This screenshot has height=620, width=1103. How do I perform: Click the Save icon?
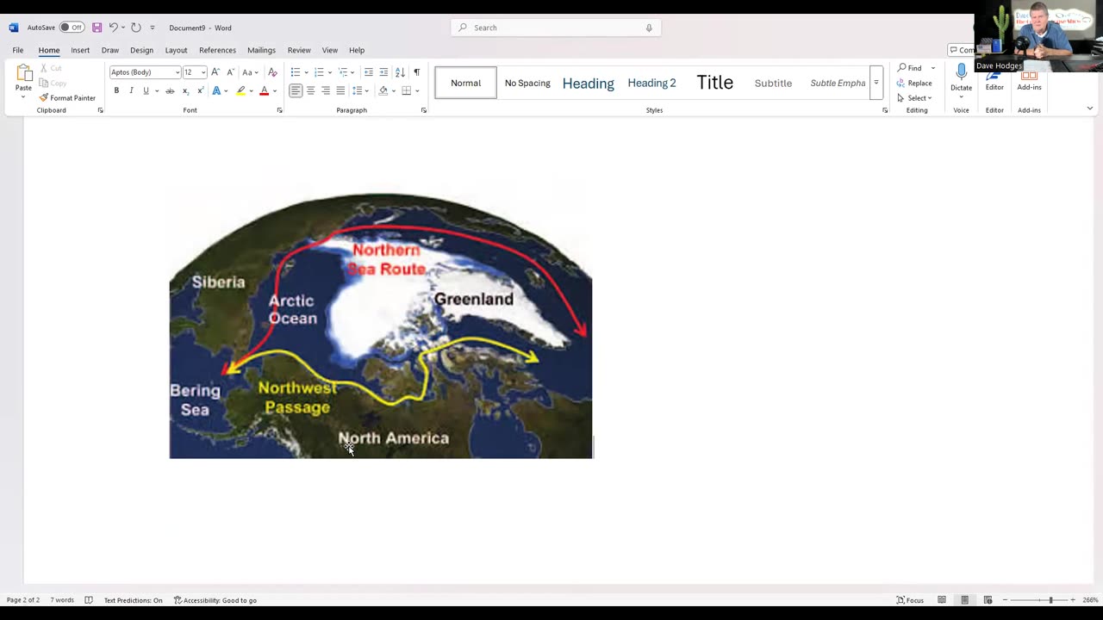pyautogui.click(x=97, y=28)
